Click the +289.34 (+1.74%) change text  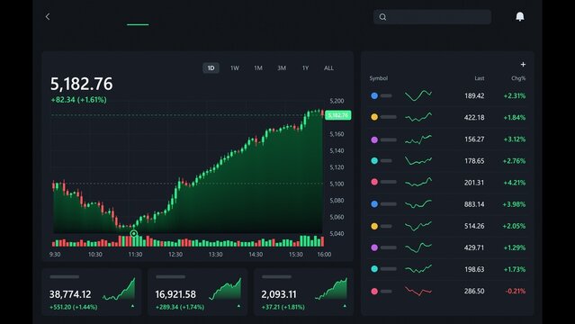tap(180, 307)
